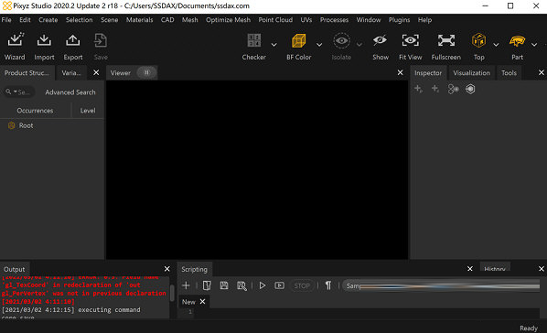Click the greyed Save toolbar icon

click(x=101, y=40)
